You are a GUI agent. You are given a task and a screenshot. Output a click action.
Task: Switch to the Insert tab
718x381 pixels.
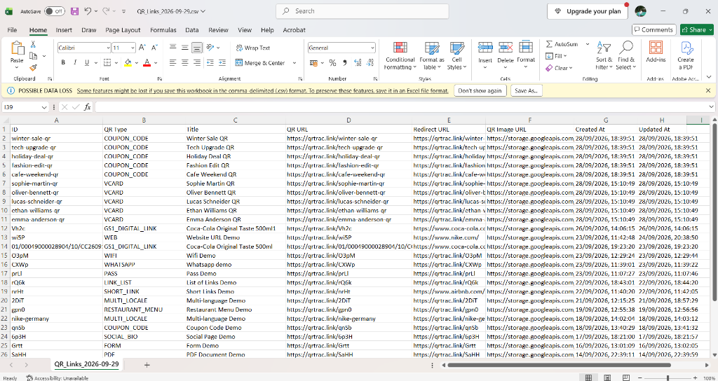click(x=64, y=30)
